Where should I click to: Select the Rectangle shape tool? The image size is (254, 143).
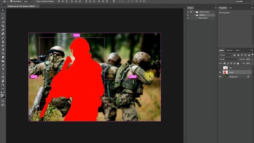point(3,77)
